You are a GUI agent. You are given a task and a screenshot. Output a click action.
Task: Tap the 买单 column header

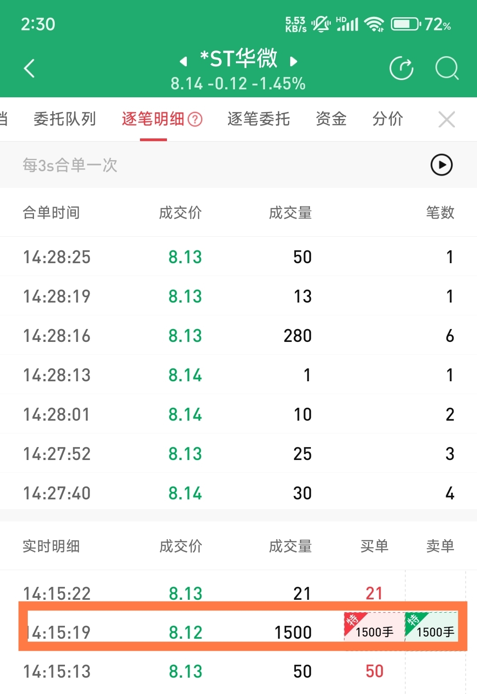(x=375, y=546)
